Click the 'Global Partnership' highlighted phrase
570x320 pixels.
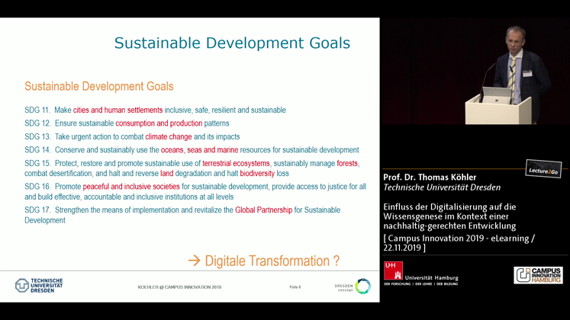(x=263, y=210)
